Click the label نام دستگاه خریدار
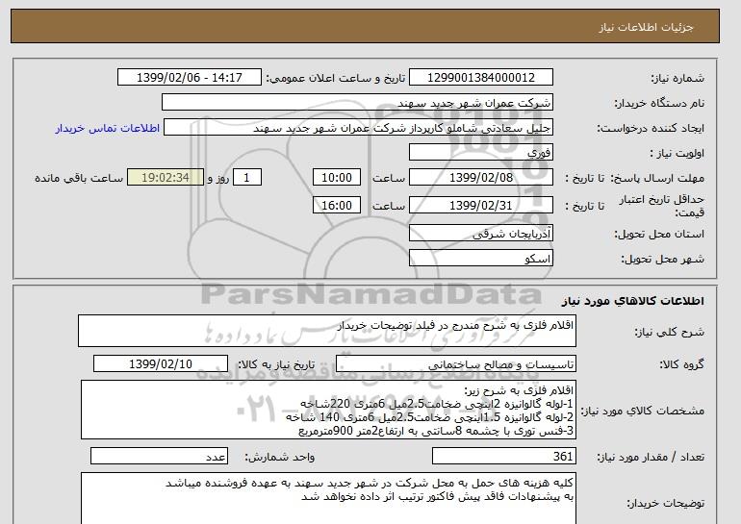The image size is (741, 524). 659,103
